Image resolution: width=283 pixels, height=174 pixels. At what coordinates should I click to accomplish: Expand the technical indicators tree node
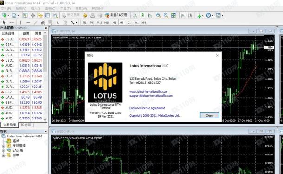[x=3, y=146]
